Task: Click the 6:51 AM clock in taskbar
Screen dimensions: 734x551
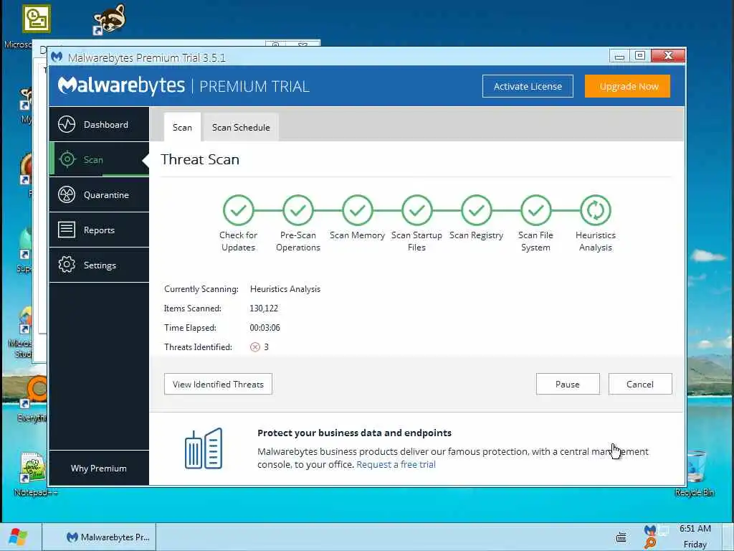Action: pos(695,529)
